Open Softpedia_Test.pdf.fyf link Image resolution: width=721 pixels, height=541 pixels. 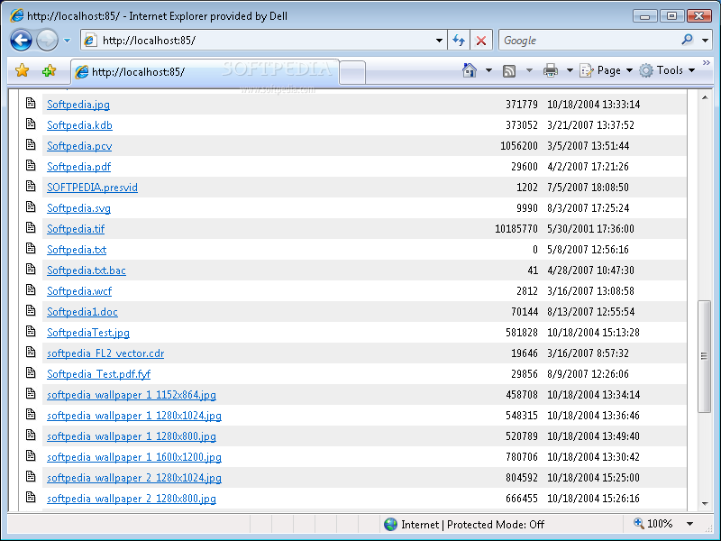tap(98, 374)
